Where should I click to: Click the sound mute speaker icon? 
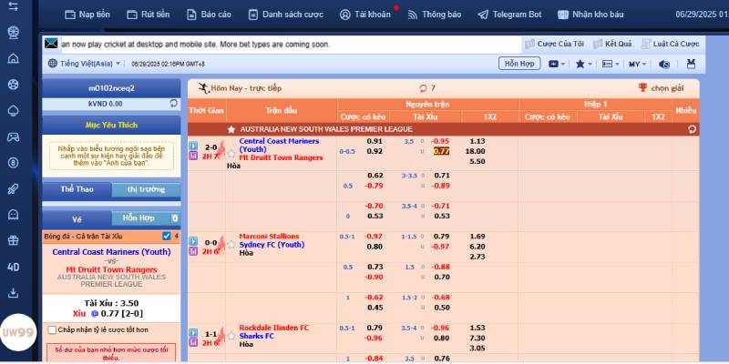point(664,64)
